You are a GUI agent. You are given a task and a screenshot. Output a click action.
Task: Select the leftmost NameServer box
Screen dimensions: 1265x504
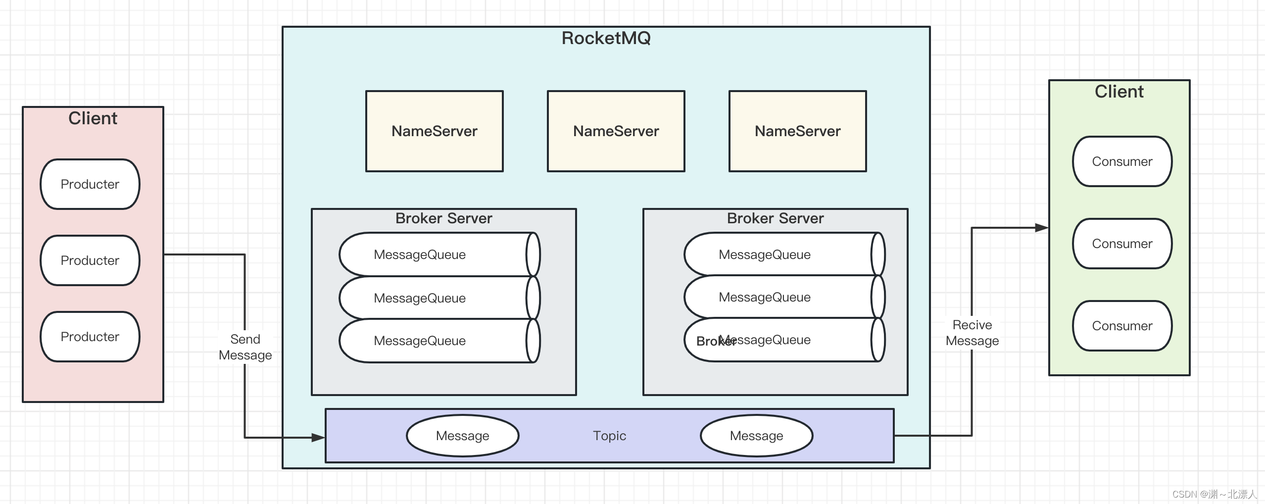click(x=435, y=131)
